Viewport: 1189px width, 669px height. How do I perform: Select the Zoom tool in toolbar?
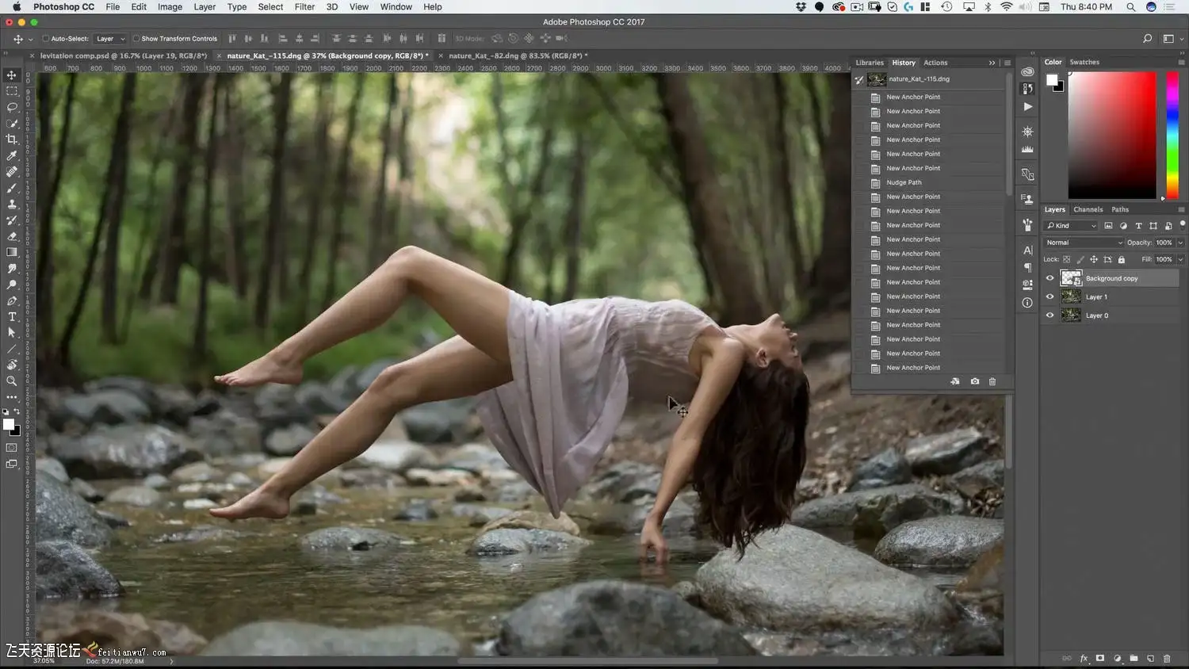tap(12, 381)
